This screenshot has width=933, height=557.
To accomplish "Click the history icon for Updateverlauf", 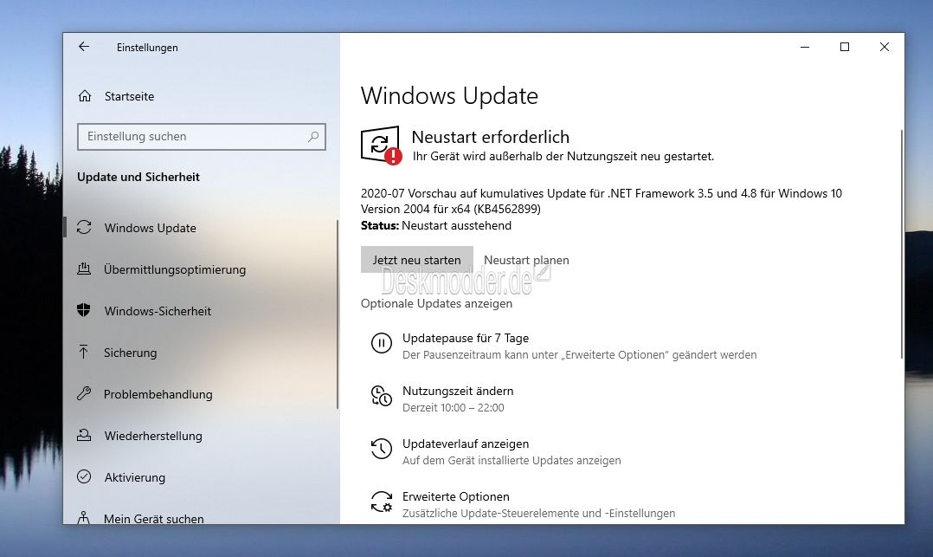I will point(382,449).
